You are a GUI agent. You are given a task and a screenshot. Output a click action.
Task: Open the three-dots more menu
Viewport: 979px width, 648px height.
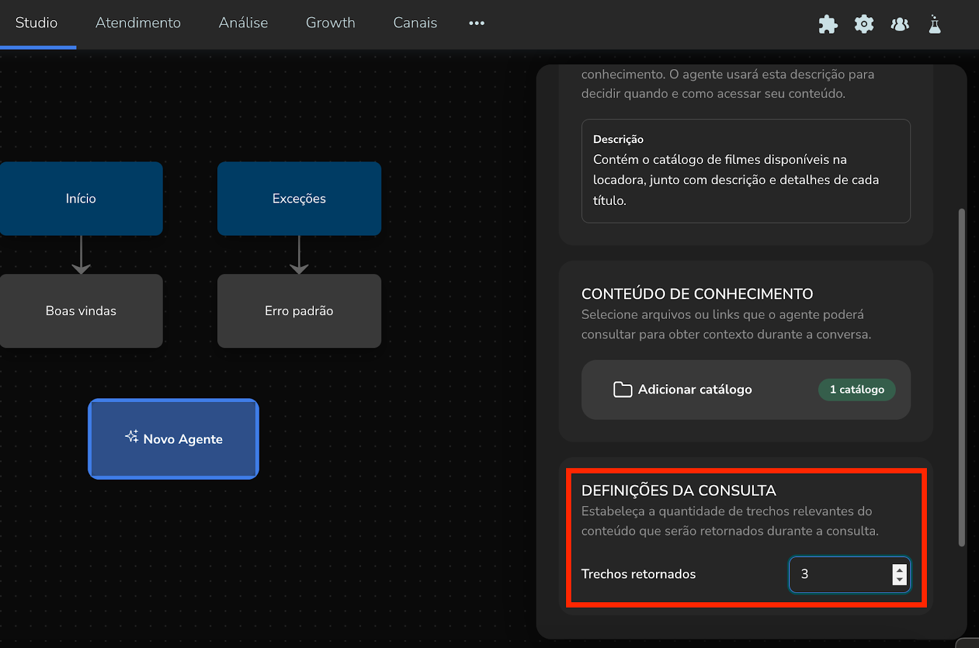tap(477, 23)
